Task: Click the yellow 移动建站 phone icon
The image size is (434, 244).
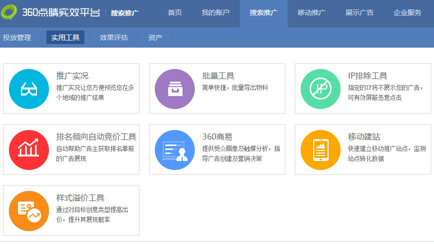Action: 321,150
